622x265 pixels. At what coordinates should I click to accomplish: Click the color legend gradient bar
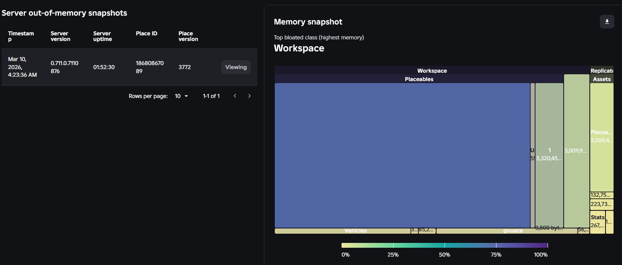coord(445,245)
